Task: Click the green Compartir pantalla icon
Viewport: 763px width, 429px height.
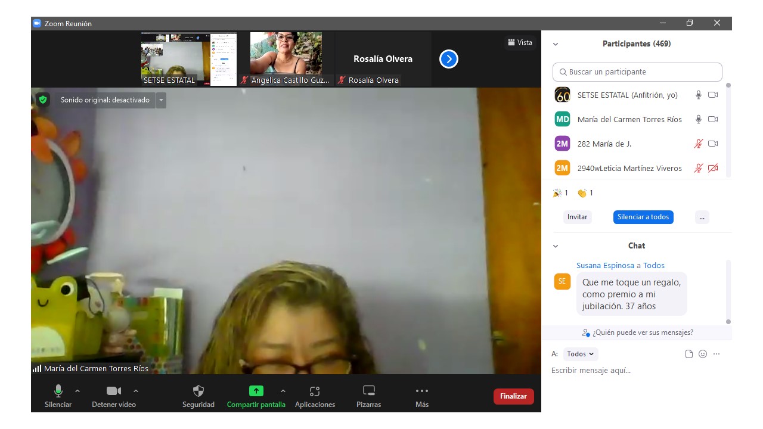Action: (x=256, y=391)
